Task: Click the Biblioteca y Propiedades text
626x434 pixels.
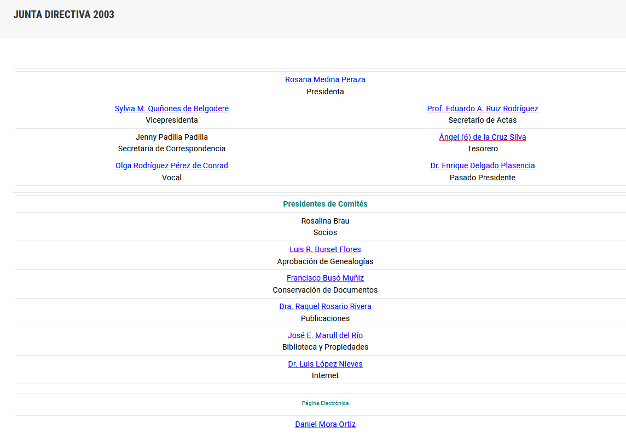Action: pos(325,347)
